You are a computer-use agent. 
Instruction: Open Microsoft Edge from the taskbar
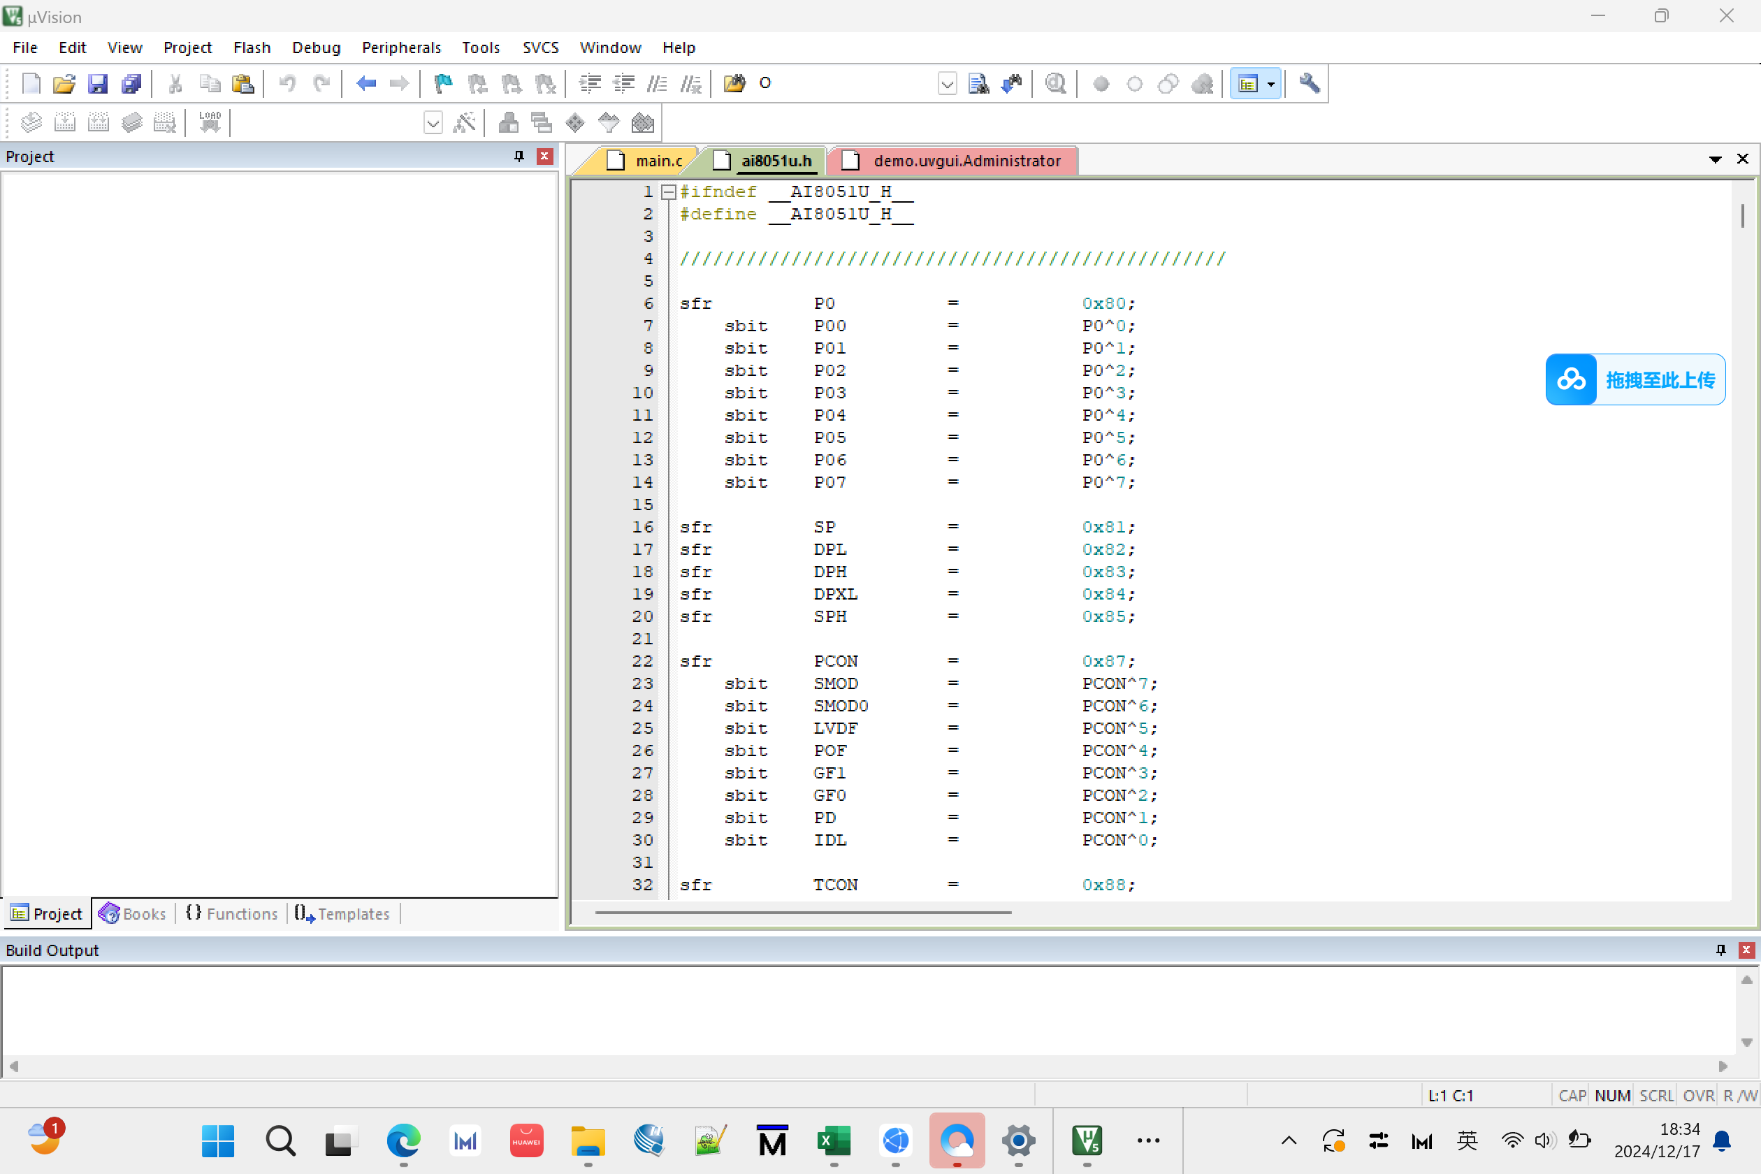[404, 1140]
